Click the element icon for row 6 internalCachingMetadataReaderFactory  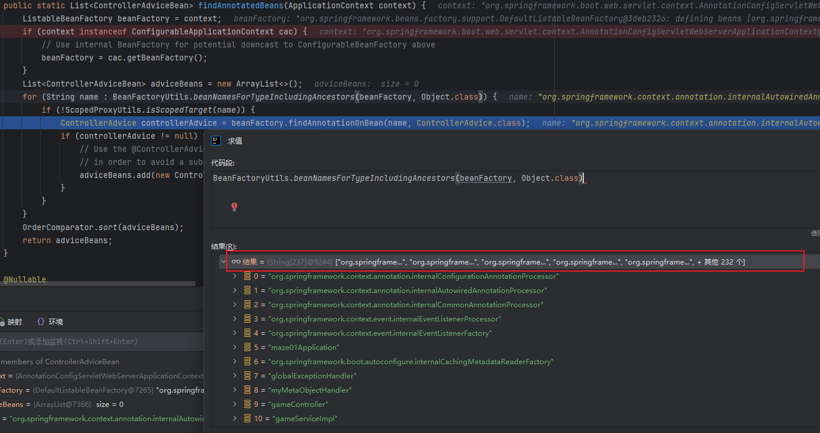247,362
